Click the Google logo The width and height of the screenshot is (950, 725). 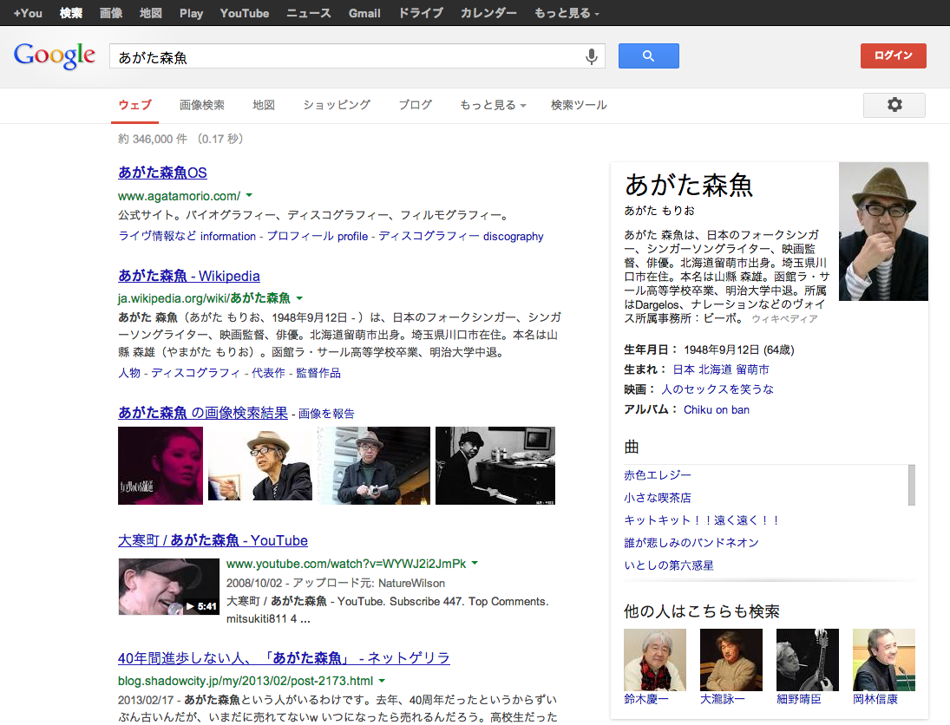[x=55, y=56]
